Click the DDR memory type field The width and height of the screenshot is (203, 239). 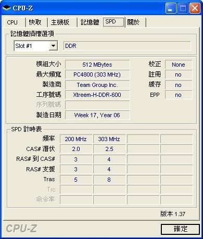click(127, 46)
